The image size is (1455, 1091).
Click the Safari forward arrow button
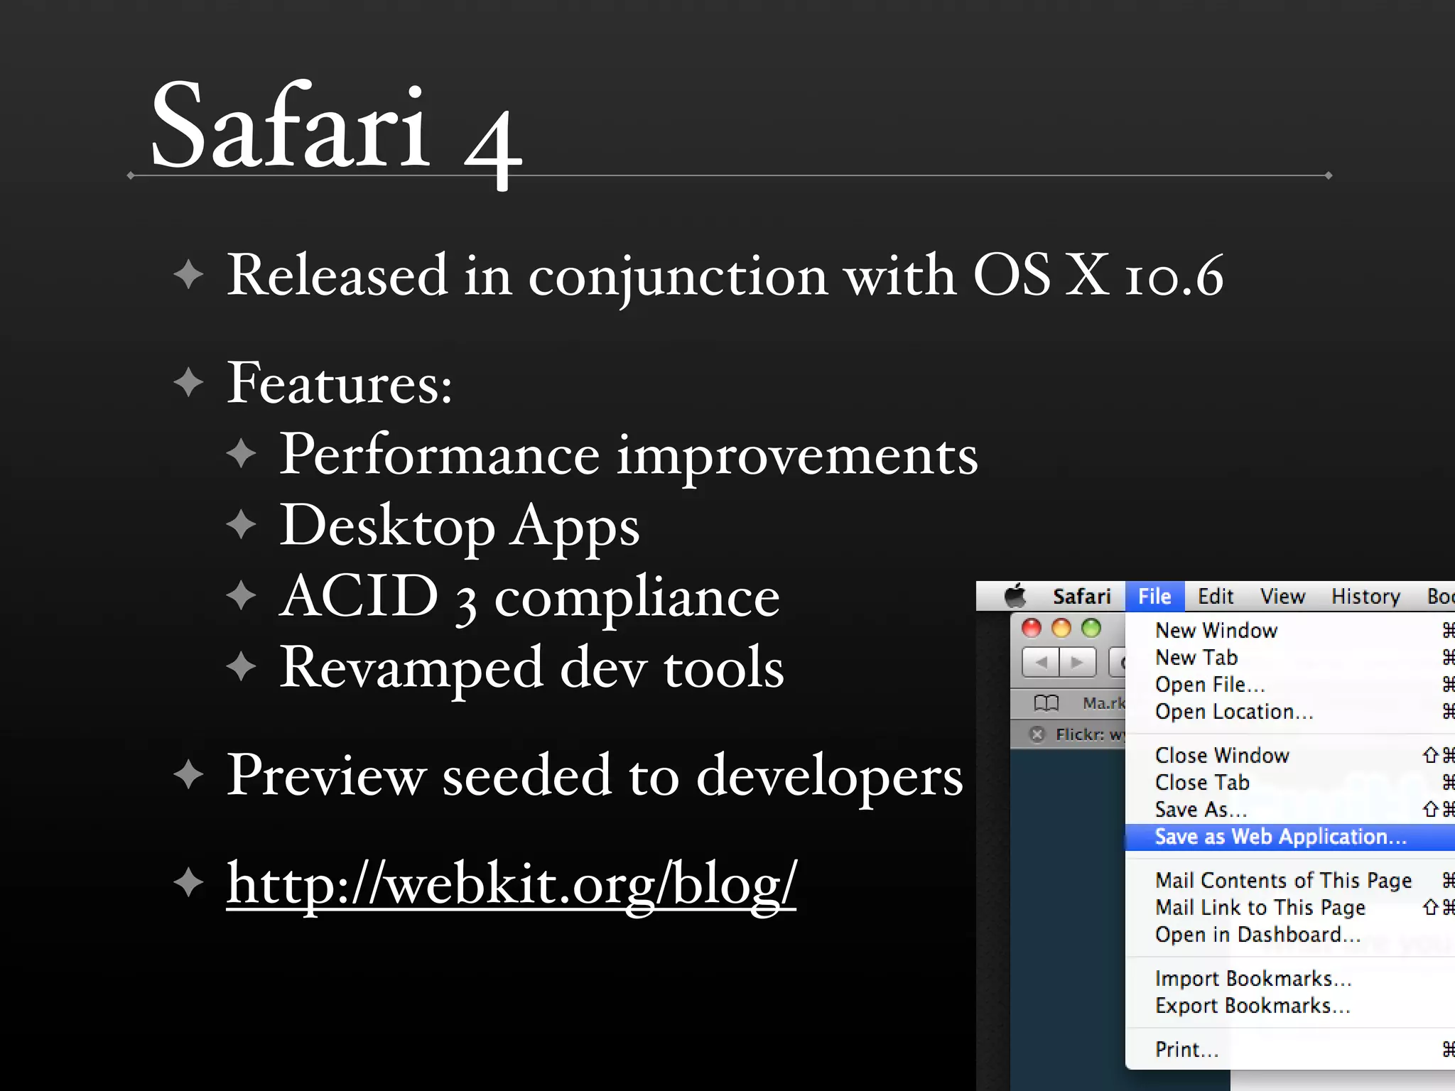[x=1078, y=663]
